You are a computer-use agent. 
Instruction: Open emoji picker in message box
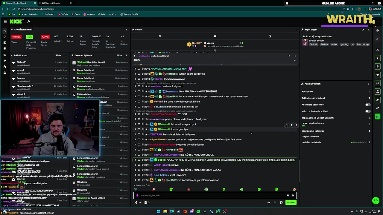click(x=293, y=195)
